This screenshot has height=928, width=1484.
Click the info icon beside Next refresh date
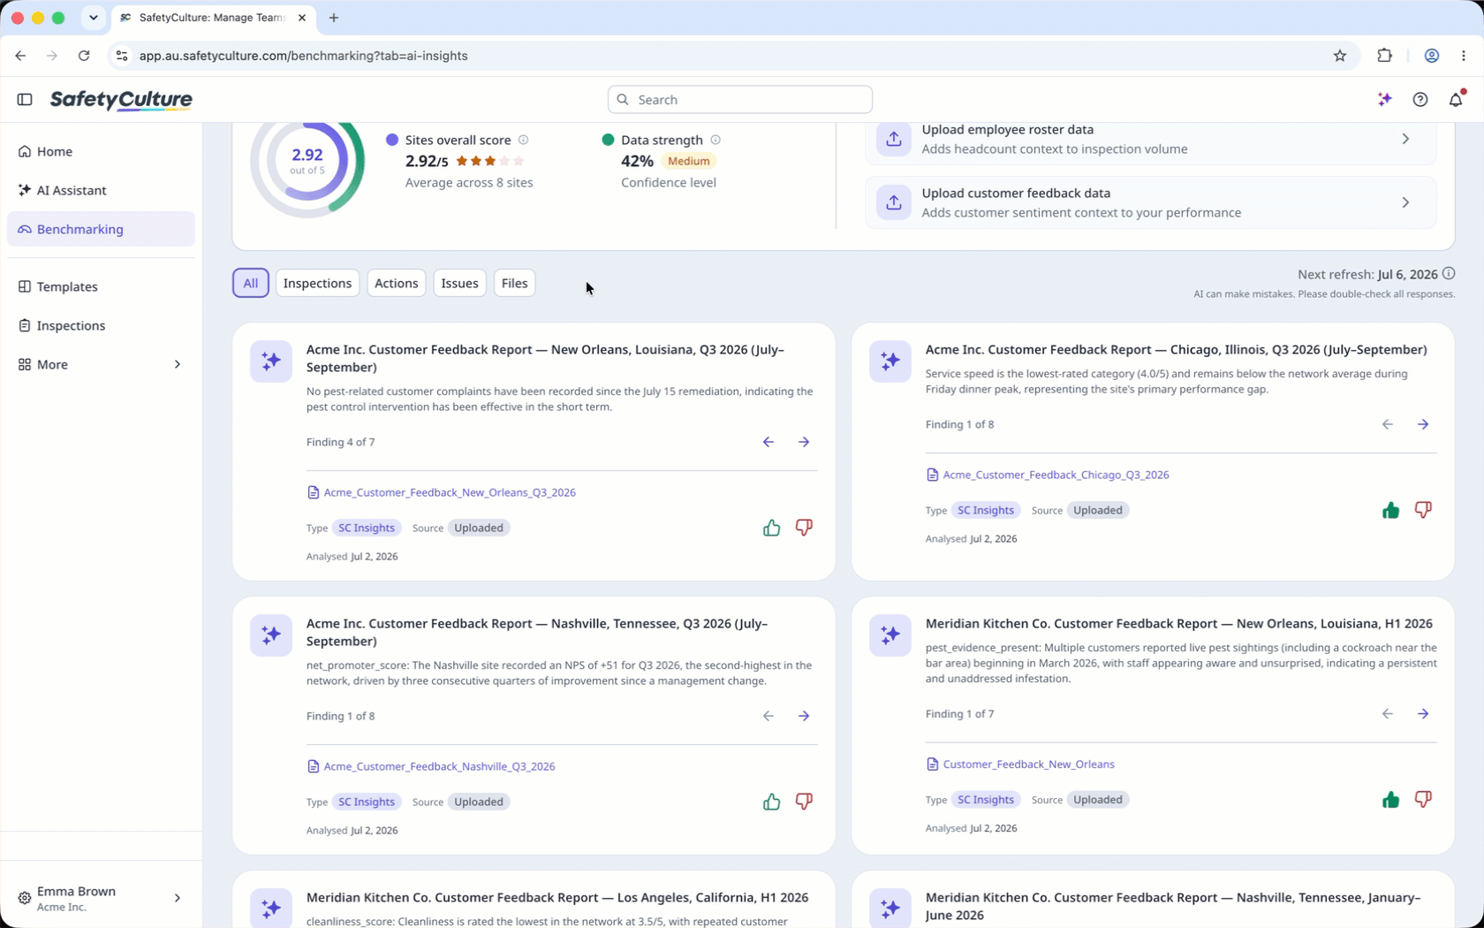1449,274
